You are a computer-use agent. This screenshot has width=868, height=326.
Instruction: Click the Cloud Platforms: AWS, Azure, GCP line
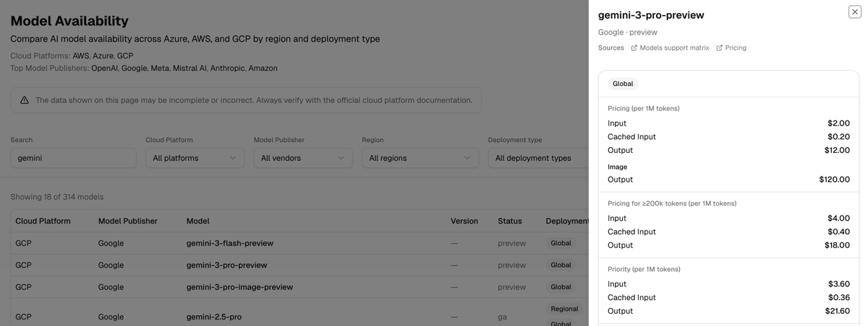point(72,56)
